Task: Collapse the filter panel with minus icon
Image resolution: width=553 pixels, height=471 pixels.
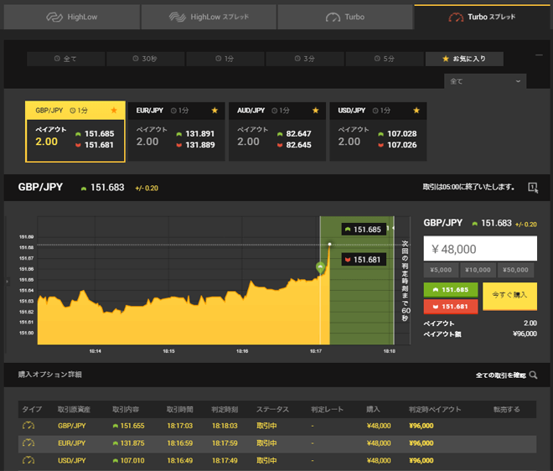Action: coord(539,55)
